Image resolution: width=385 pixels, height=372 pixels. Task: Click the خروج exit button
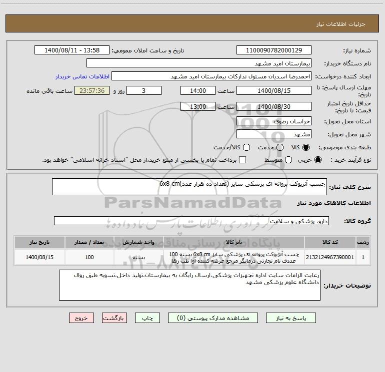[81, 318]
